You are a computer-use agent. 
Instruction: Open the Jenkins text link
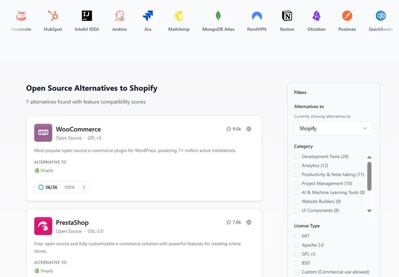pos(119,29)
